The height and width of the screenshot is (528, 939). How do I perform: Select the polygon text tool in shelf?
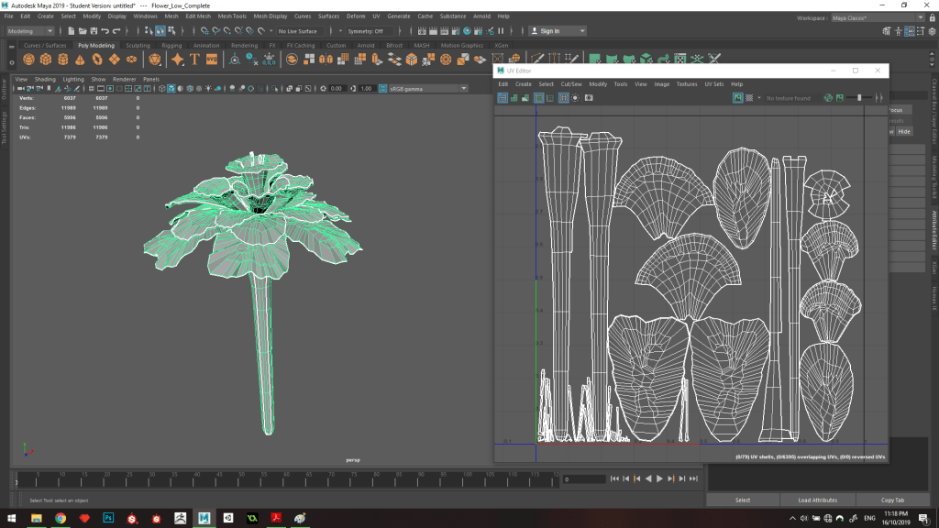(x=194, y=60)
